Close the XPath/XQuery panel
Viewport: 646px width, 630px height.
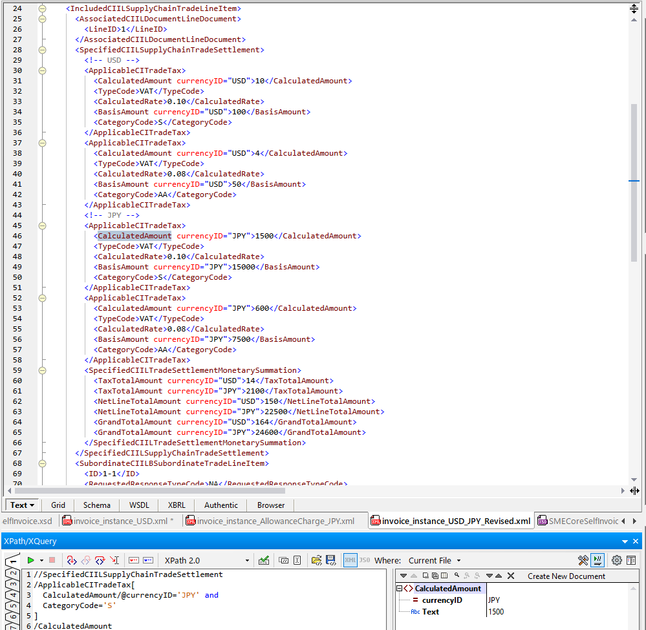(636, 541)
